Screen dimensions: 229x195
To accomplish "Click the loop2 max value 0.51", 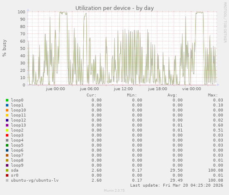I will pos(218,130).
